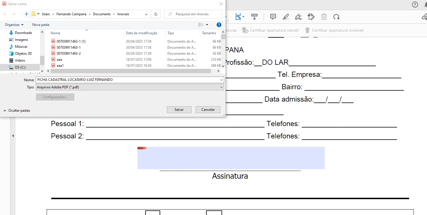Click the blue signature field in document

(231, 158)
